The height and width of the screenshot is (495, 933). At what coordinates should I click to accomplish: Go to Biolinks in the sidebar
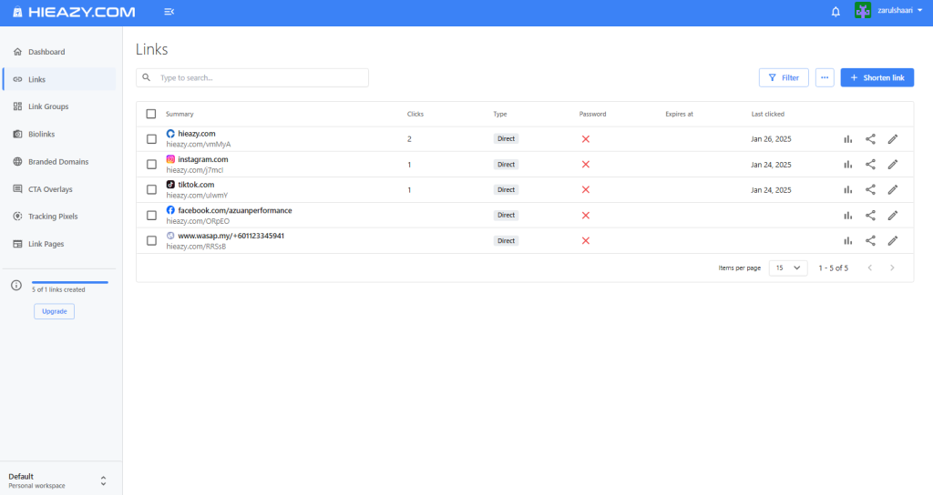point(41,134)
